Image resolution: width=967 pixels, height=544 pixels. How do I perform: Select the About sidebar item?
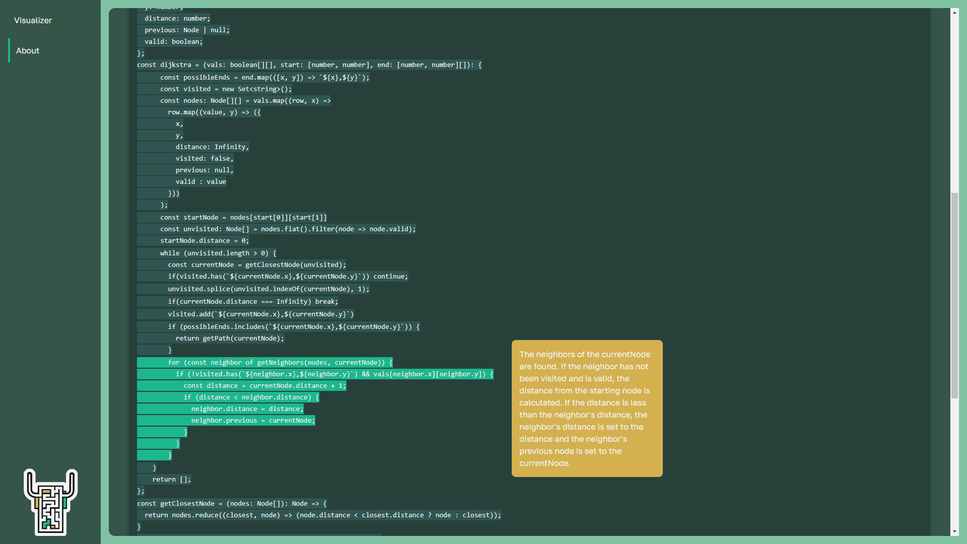coord(28,51)
